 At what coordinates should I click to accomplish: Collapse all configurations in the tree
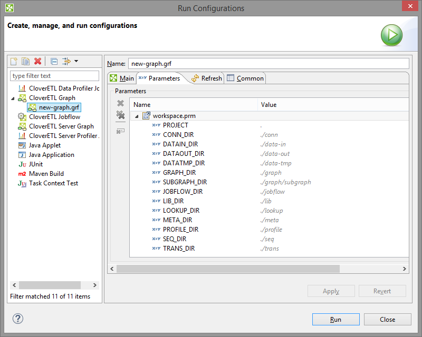(54, 62)
